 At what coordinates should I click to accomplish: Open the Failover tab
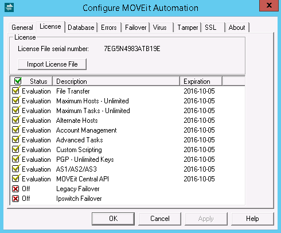[135, 28]
